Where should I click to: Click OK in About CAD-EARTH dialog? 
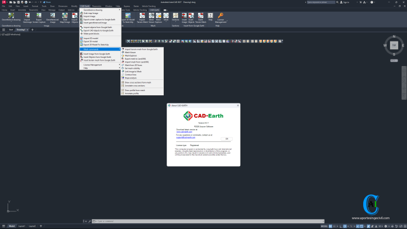[227, 139]
